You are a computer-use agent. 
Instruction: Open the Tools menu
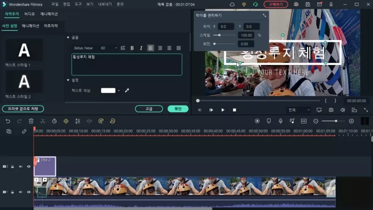click(x=78, y=4)
